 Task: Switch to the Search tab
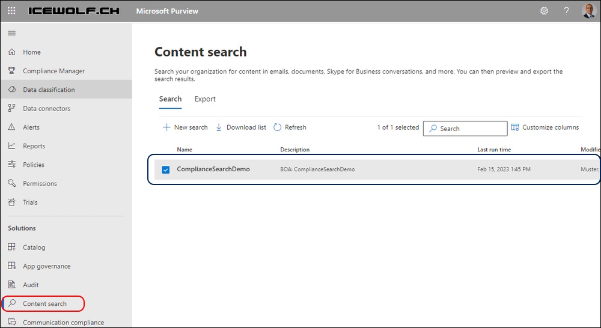click(x=170, y=99)
